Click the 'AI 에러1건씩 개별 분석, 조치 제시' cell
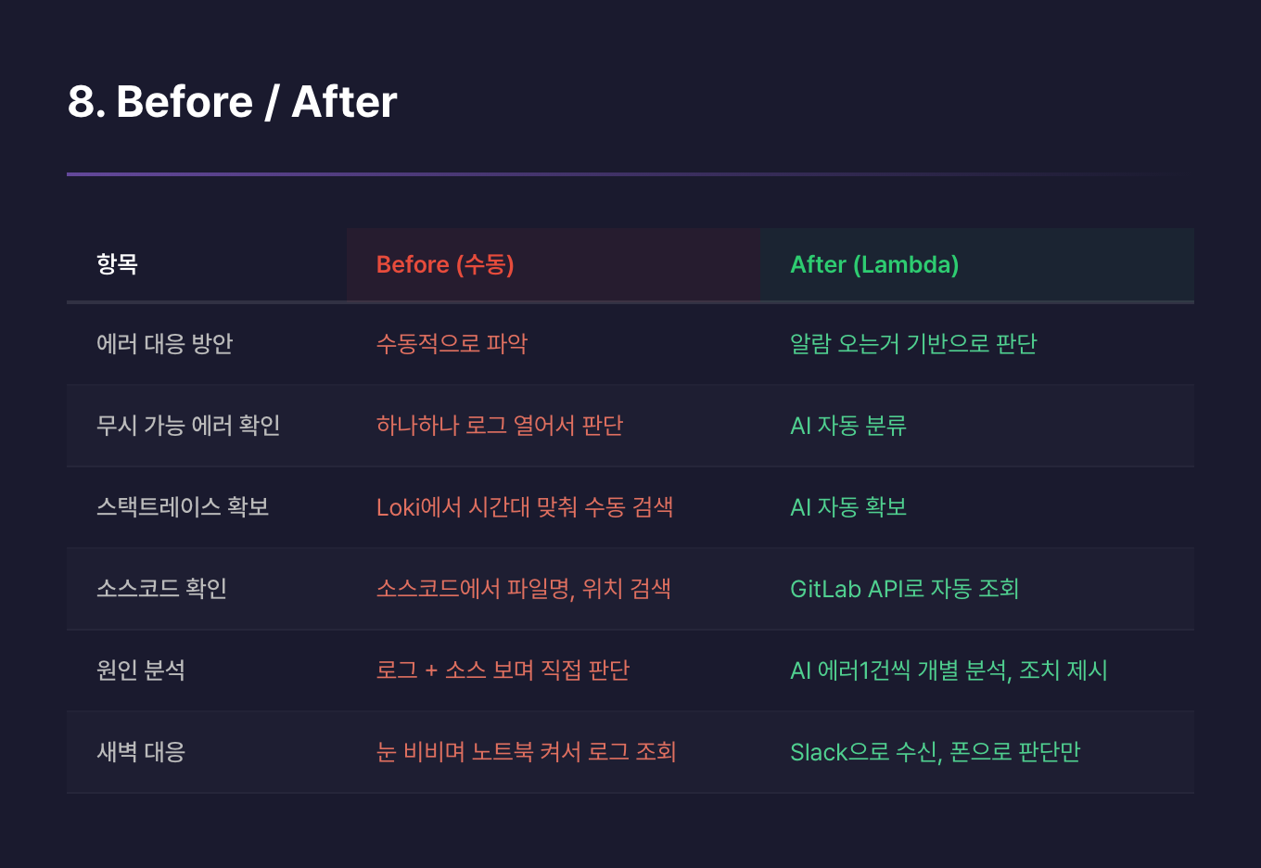This screenshot has height=868, width=1261. coord(949,670)
